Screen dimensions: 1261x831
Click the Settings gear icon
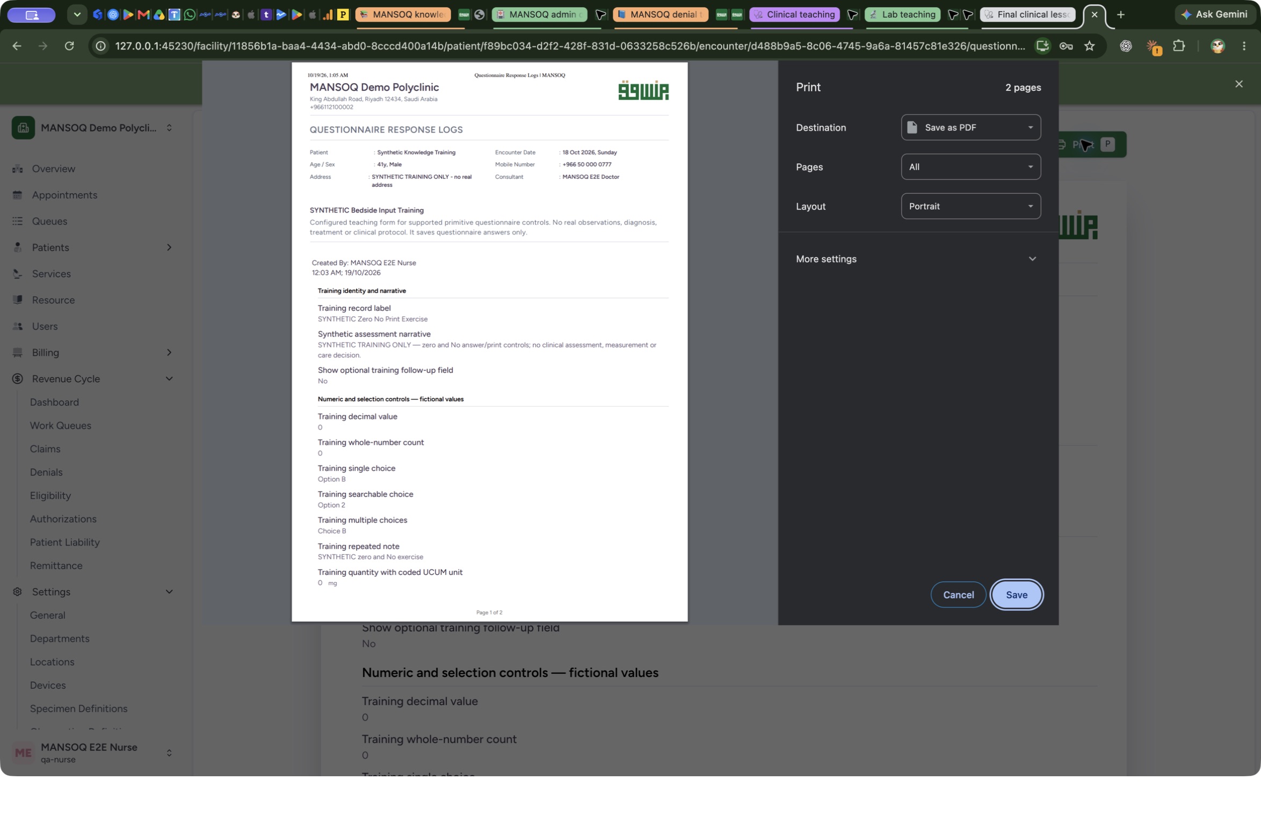coord(18,592)
